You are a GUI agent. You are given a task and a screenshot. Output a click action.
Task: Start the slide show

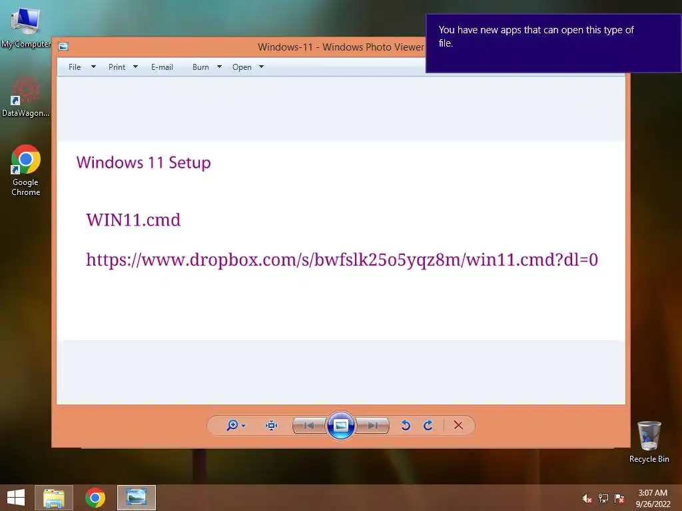click(340, 425)
